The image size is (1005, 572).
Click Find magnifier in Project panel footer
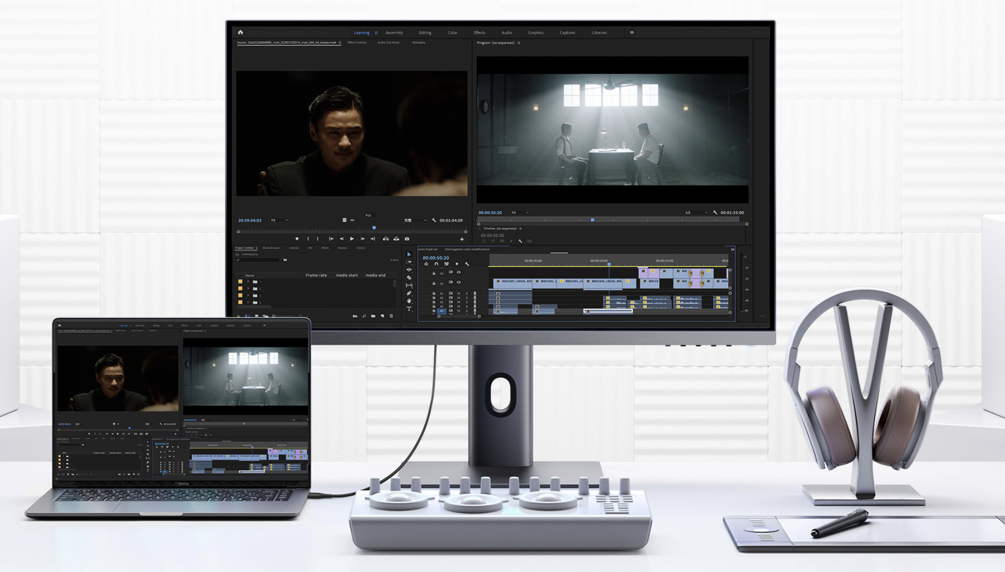coord(364,316)
